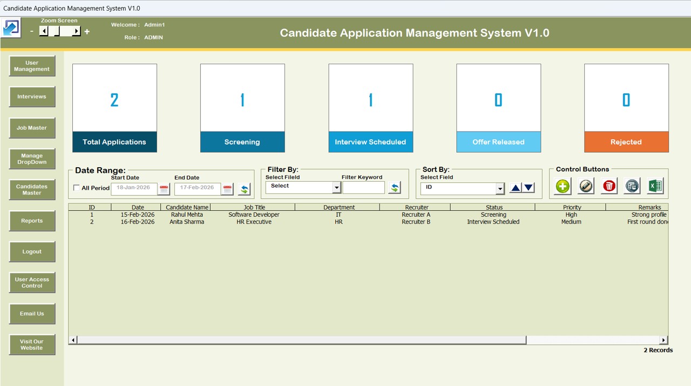Image resolution: width=691 pixels, height=386 pixels.
Task: Open Interviews from the sidebar
Action: coord(32,97)
